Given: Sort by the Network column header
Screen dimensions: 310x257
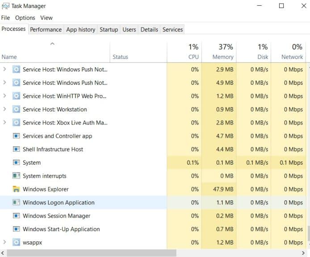Looking at the screenshot, I should tap(289, 52).
